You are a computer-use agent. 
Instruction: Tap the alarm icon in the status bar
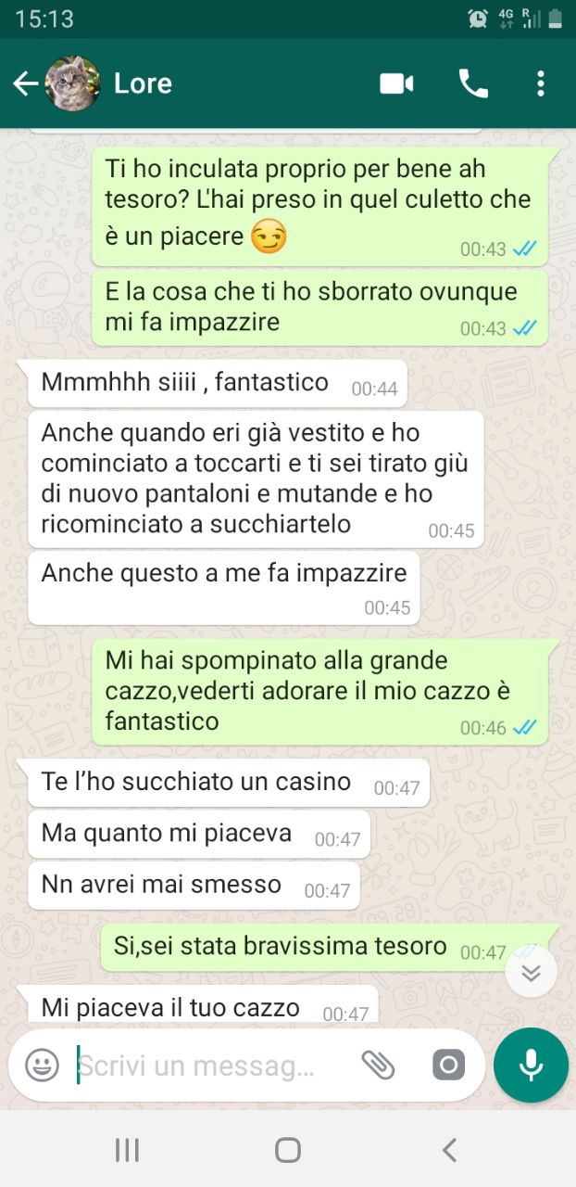point(478,18)
